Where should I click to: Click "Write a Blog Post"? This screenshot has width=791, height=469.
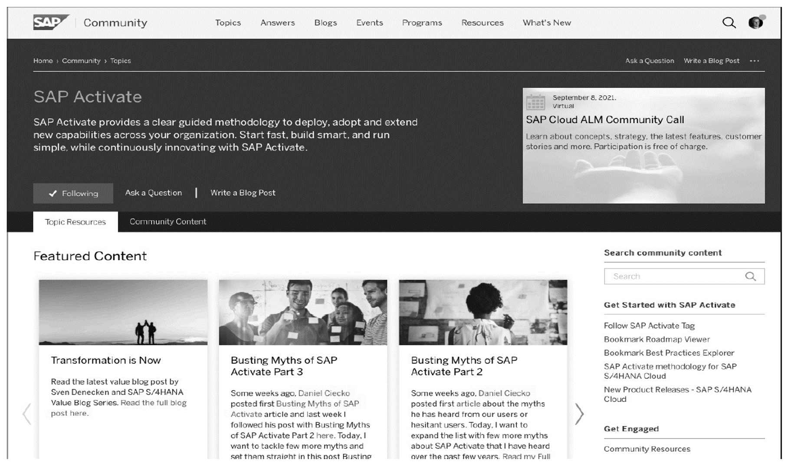click(242, 192)
